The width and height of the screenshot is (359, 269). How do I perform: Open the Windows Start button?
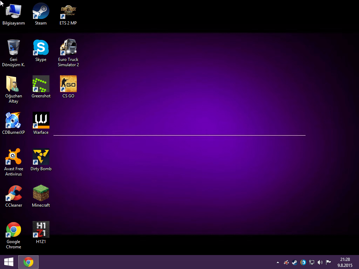coord(9,262)
